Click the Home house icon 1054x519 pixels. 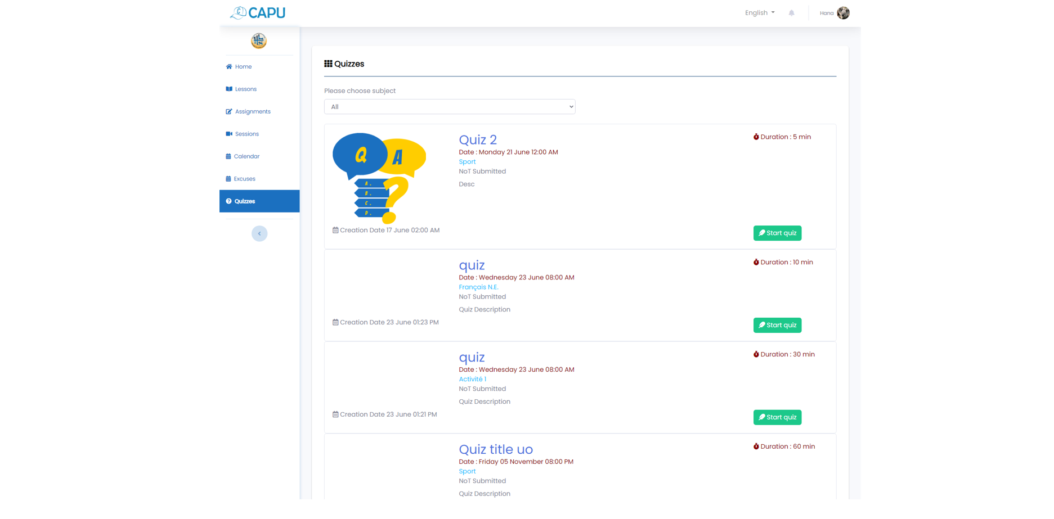(x=229, y=66)
